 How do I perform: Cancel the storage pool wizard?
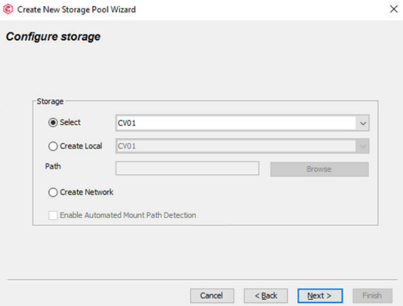tap(212, 295)
